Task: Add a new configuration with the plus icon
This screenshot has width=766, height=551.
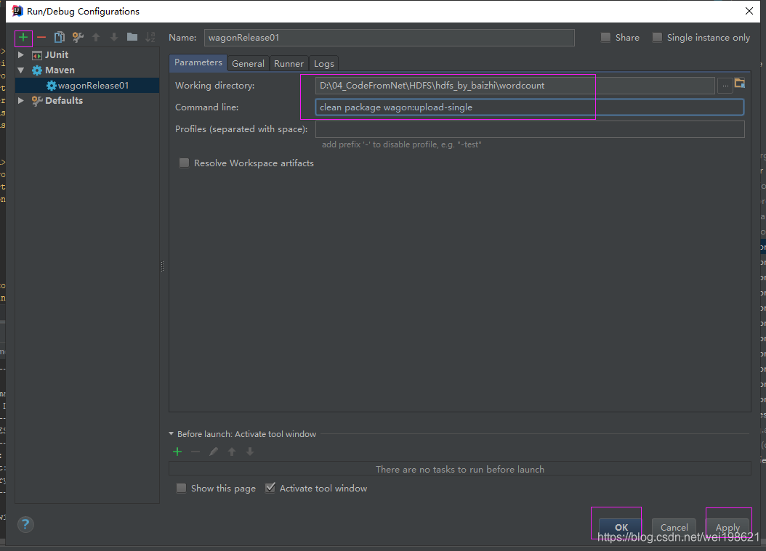Action: point(23,37)
